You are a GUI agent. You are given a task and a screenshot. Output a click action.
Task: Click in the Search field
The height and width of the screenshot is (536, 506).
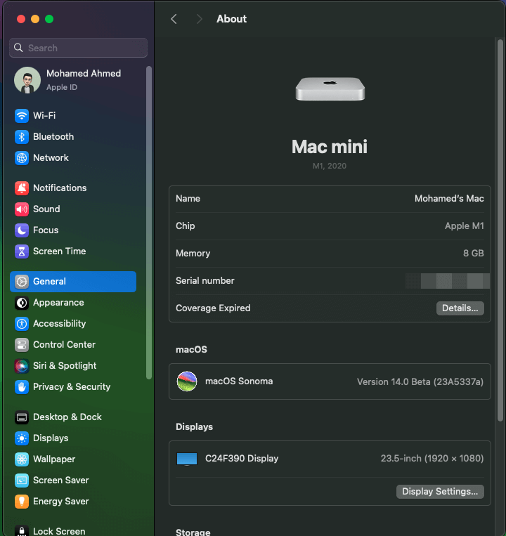click(x=78, y=48)
